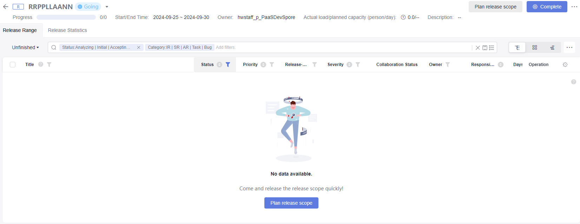Sort by the Severity column
The width and height of the screenshot is (580, 224).
click(x=349, y=65)
